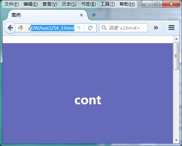
Task: Maximize the browser window
Action: tap(157, 4)
